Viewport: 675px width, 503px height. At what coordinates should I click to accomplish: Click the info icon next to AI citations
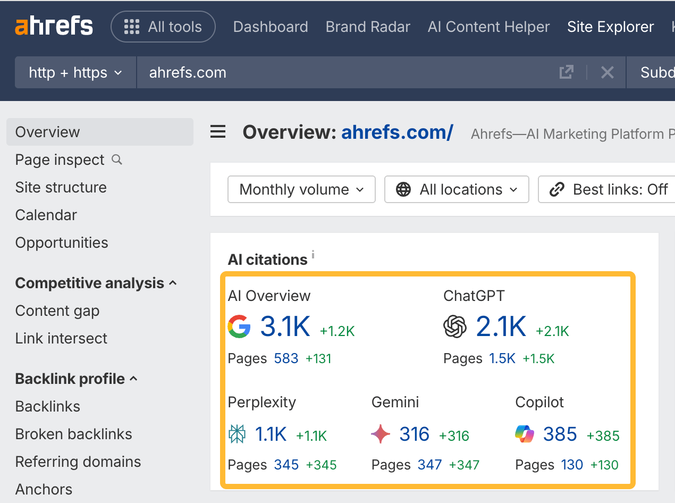313,255
